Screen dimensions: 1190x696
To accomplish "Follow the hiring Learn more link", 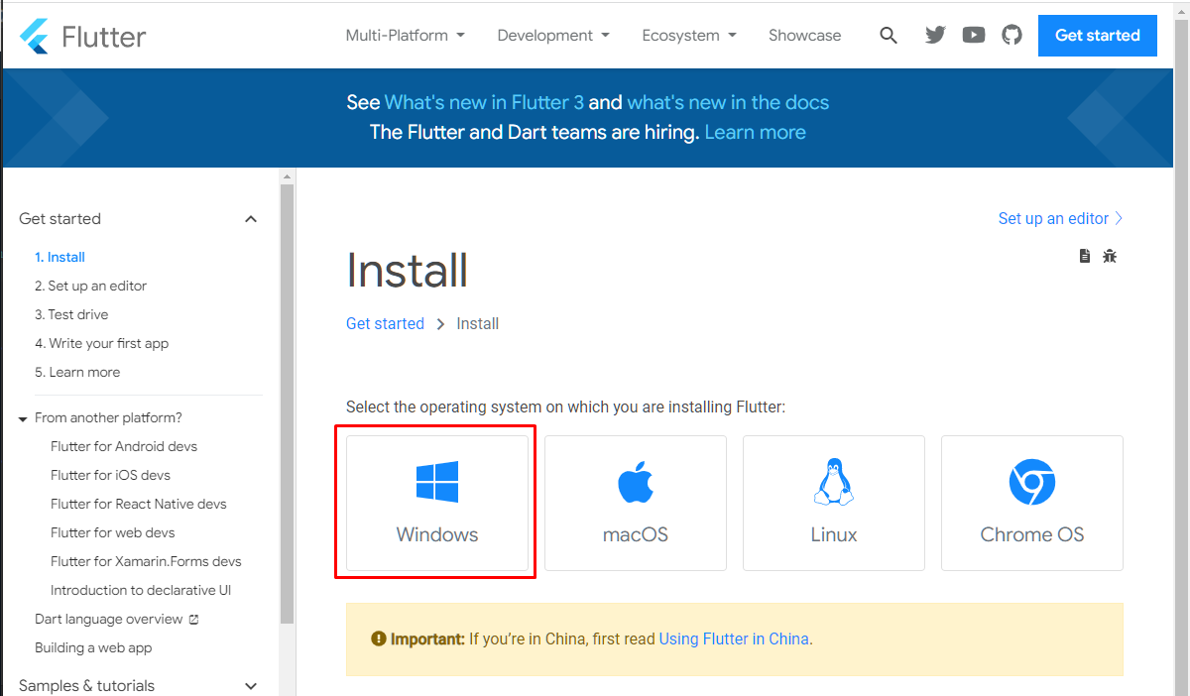I will 755,132.
